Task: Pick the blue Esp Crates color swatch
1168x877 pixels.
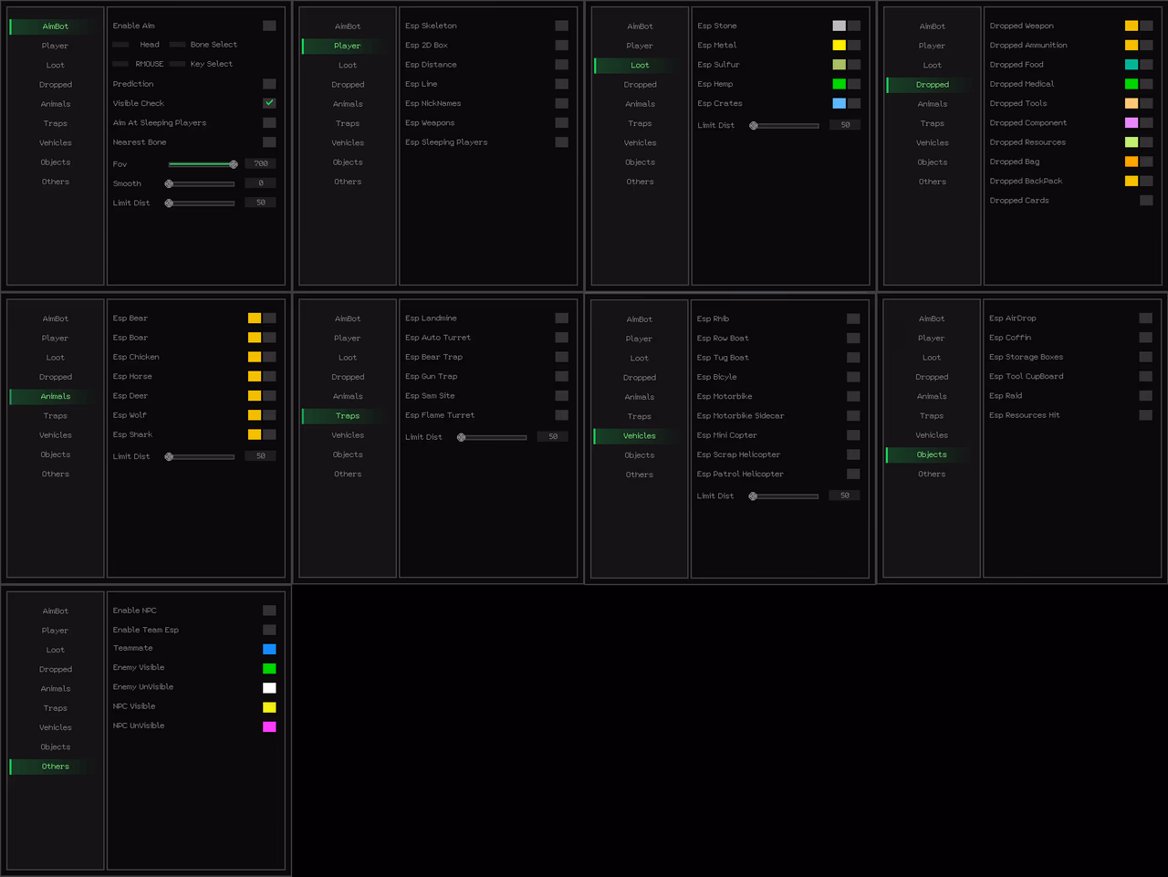Action: point(839,103)
